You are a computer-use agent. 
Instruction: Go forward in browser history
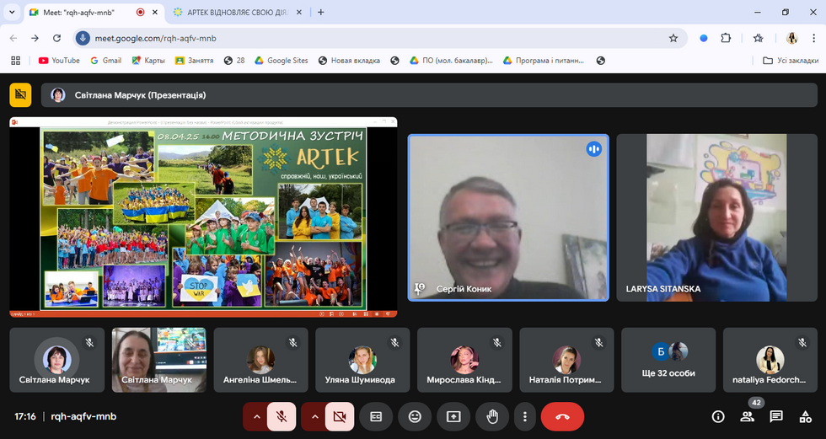coord(35,39)
